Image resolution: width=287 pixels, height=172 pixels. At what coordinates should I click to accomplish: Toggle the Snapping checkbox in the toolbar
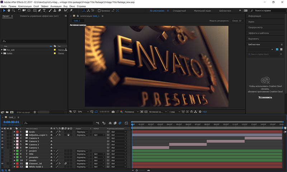point(99,11)
